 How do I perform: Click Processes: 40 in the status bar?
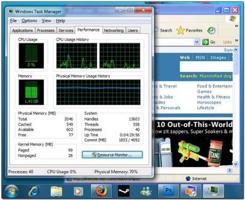click(x=21, y=172)
